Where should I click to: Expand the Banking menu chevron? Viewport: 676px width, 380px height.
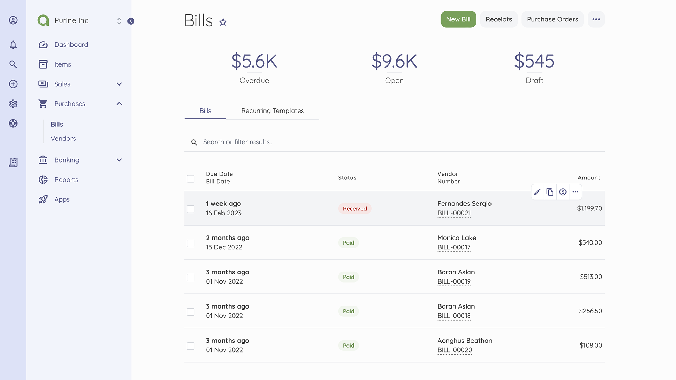(119, 160)
